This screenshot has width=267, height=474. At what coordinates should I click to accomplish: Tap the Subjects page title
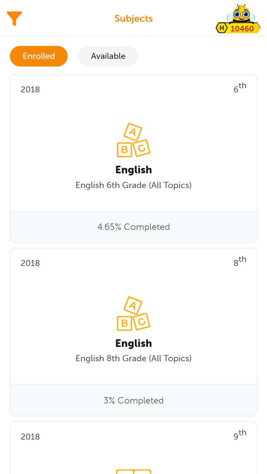(133, 18)
